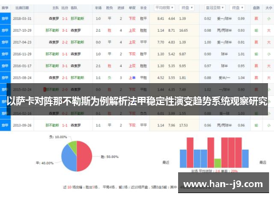Click the red win slice of pie chart
Viewport: 274px width, 198px height.
click(85, 156)
